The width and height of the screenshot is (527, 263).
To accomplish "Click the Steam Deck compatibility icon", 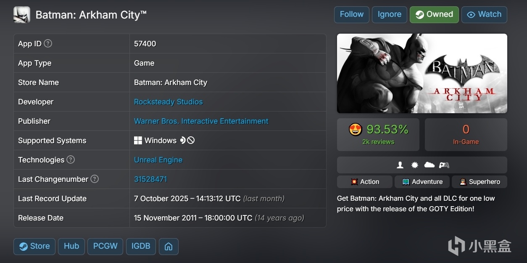I will [x=183, y=141].
